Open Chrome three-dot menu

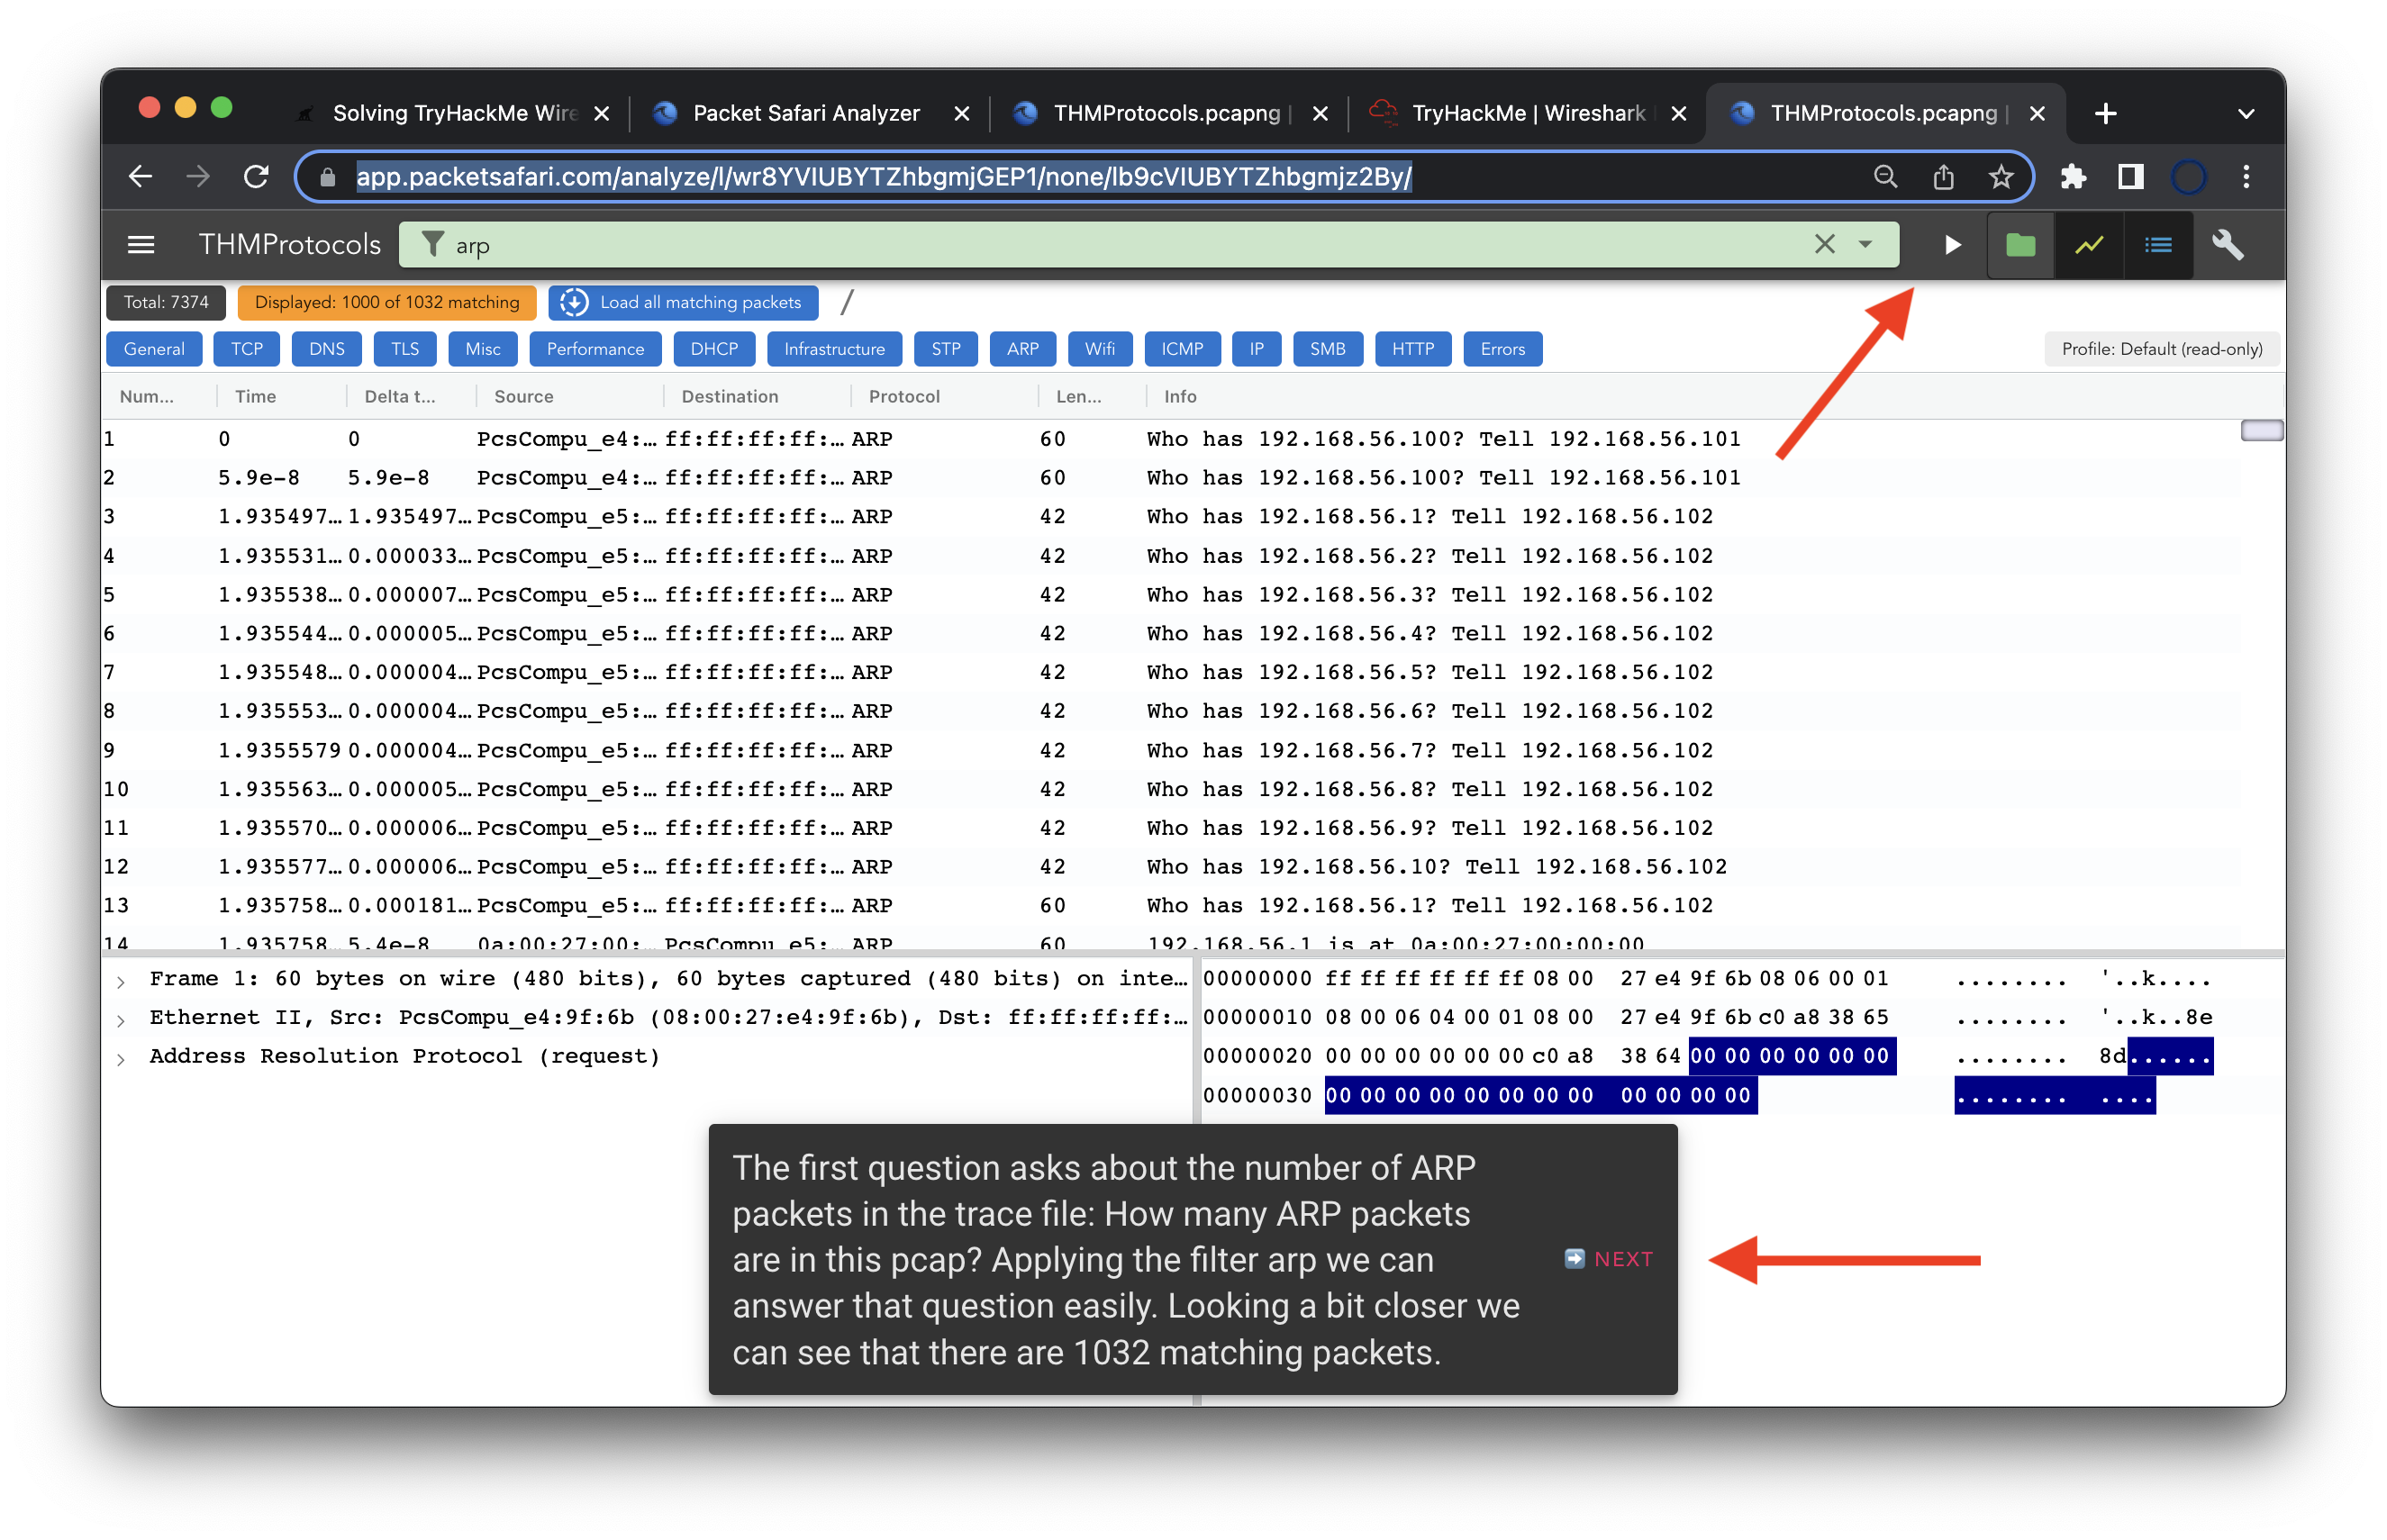coord(2246,177)
